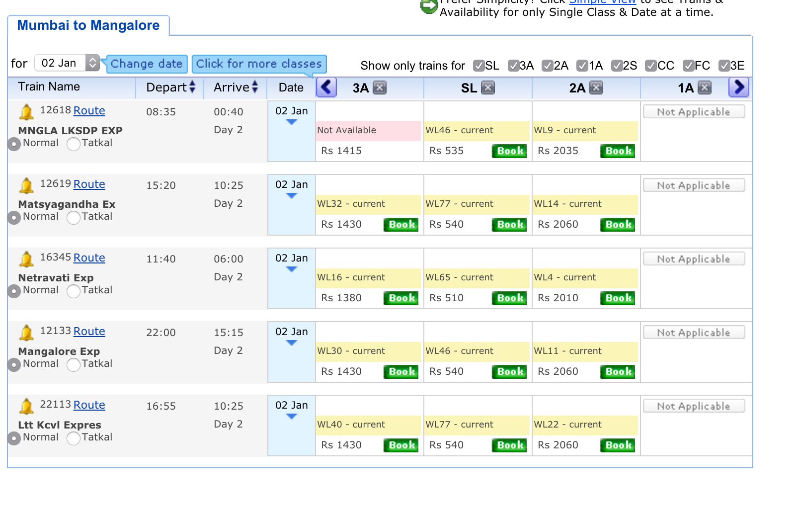The height and width of the screenshot is (516, 799).
Task: Click the bell alert icon for train 12133
Action: (26, 333)
